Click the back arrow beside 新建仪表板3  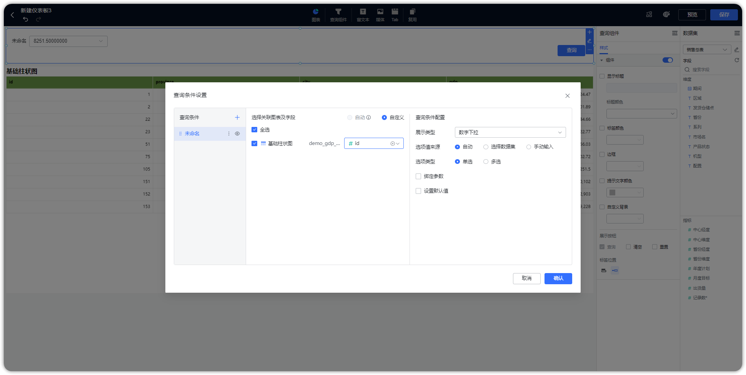pyautogui.click(x=12, y=15)
